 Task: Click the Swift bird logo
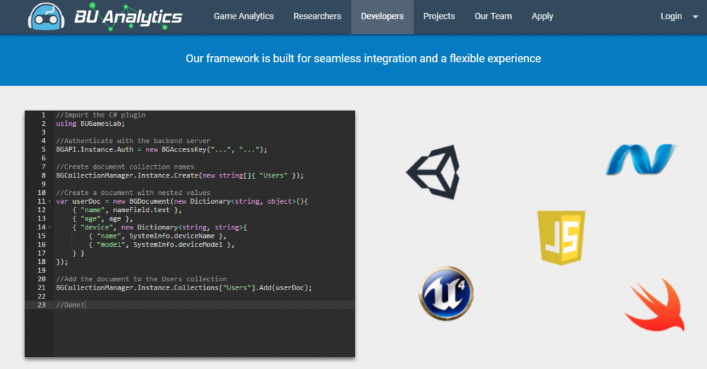pos(655,305)
